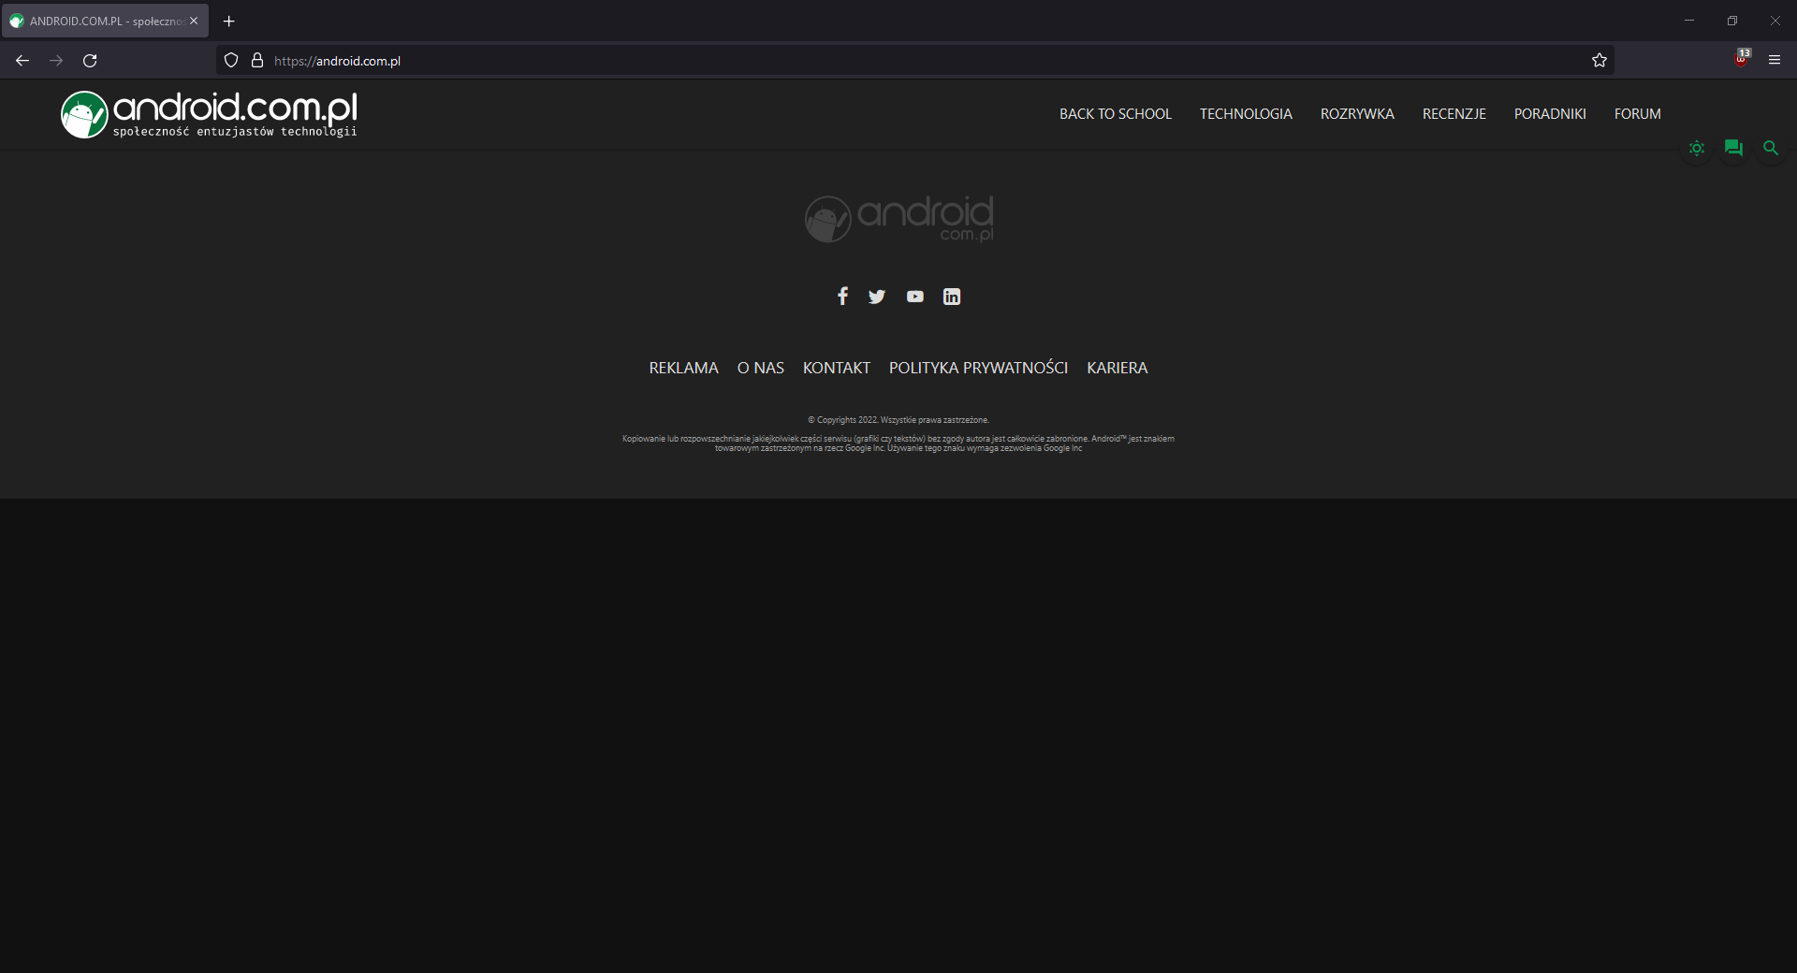1797x973 pixels.
Task: Open the POLITYKA PRYWATNOŚCI footer link
Action: pyautogui.click(x=978, y=368)
